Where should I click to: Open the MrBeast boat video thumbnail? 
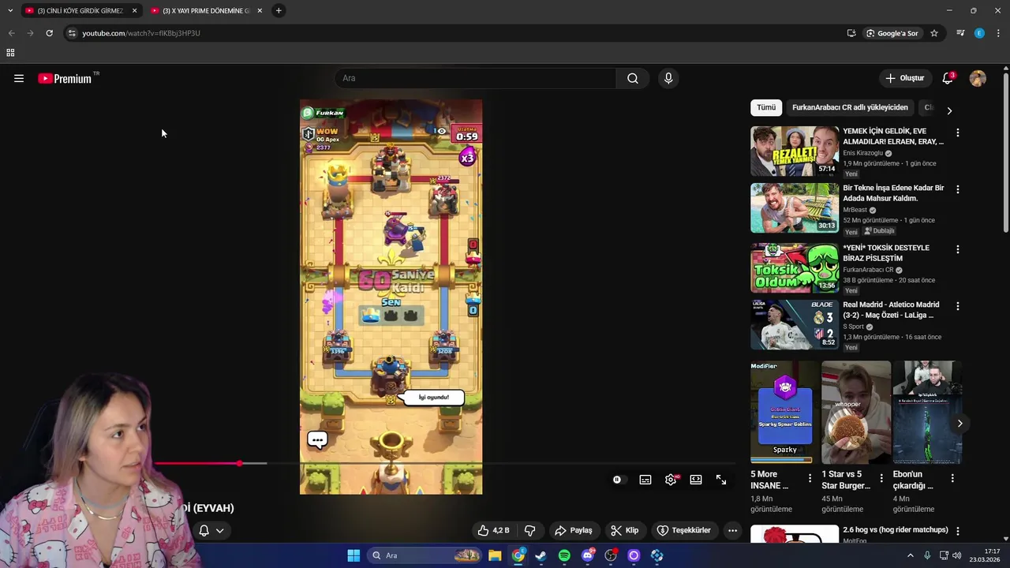[795, 207]
